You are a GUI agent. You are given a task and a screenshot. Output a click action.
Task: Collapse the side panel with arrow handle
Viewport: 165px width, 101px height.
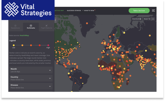tap(55, 20)
